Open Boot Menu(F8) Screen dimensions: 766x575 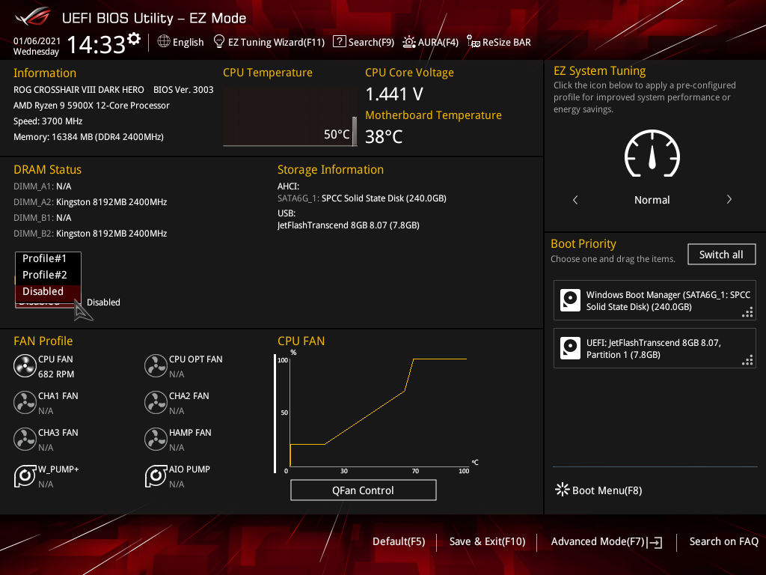coord(599,490)
